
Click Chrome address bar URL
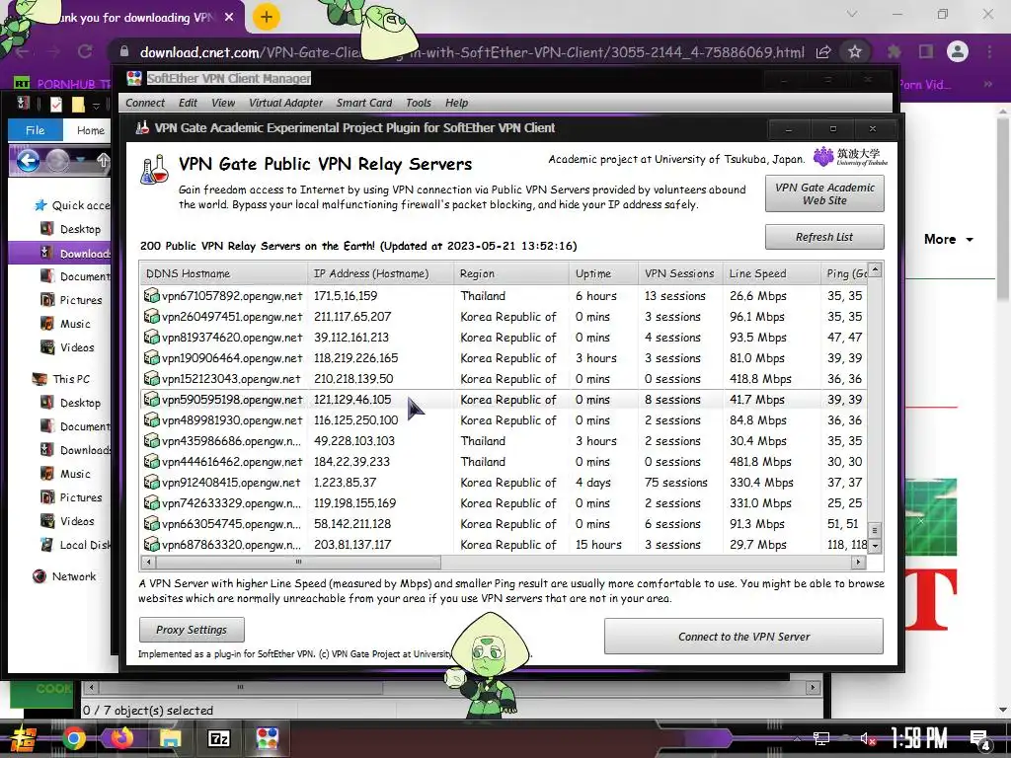coord(472,52)
